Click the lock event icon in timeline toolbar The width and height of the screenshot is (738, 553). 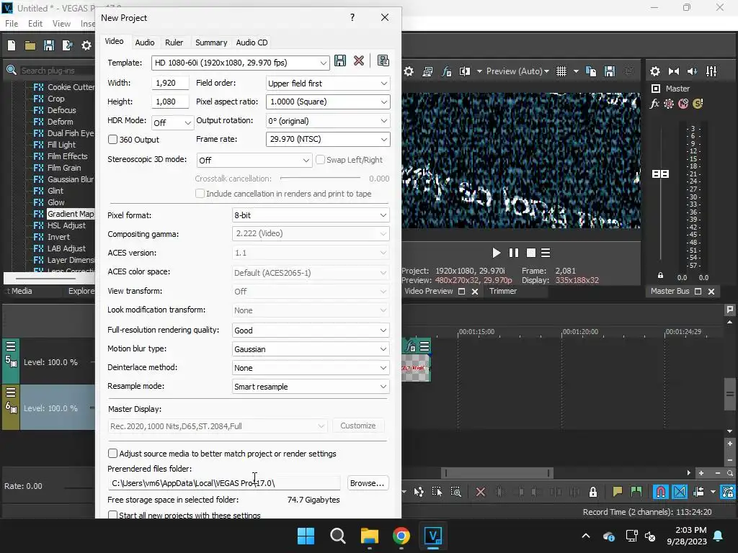point(593,493)
